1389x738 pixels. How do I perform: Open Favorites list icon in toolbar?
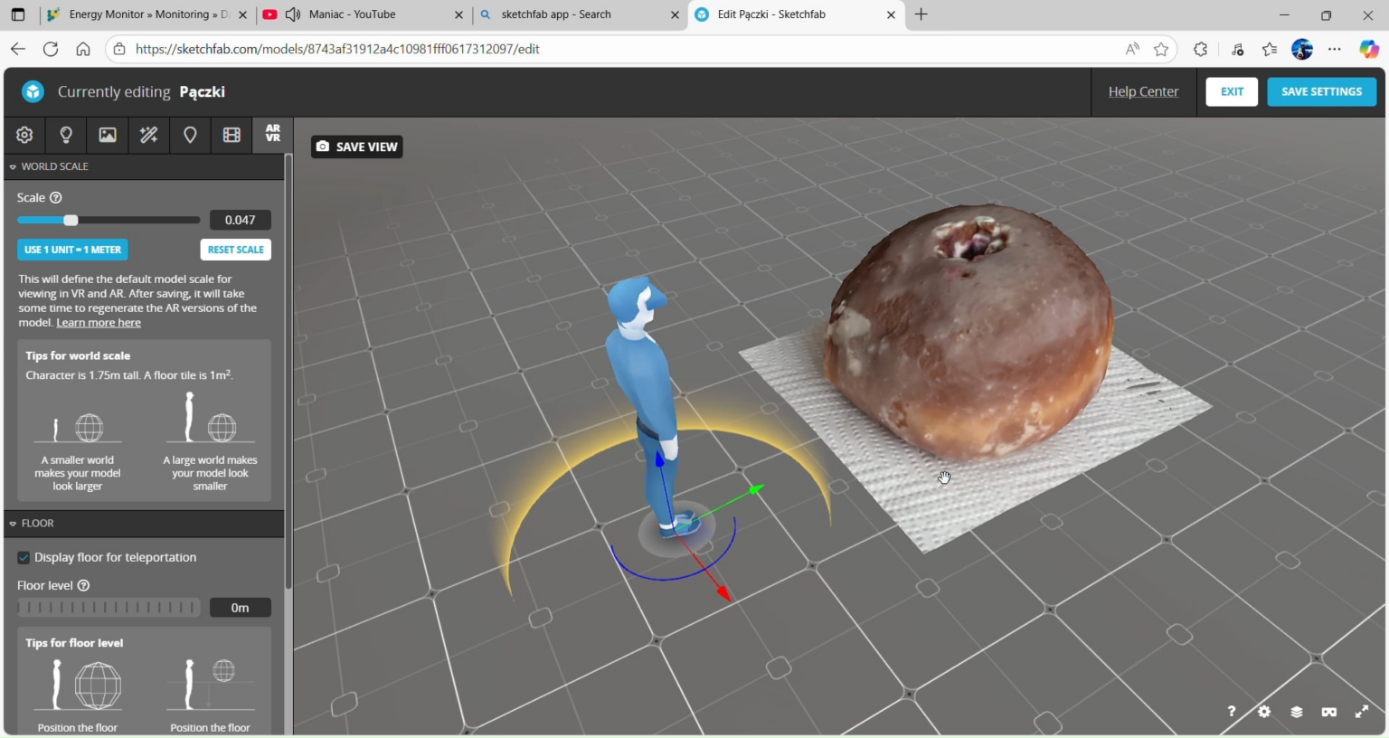[1270, 49]
